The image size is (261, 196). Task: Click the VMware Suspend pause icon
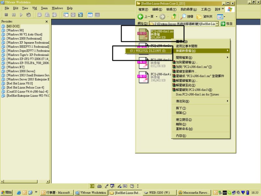(14, 15)
